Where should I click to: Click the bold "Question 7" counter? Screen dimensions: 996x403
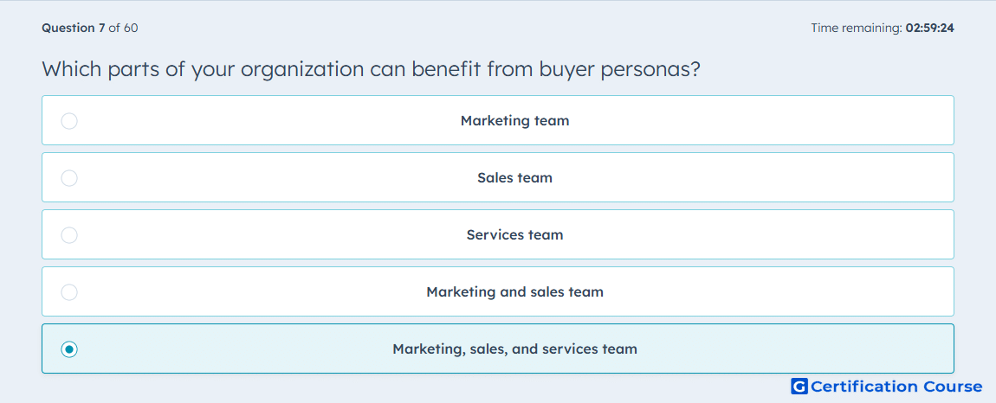coord(74,28)
